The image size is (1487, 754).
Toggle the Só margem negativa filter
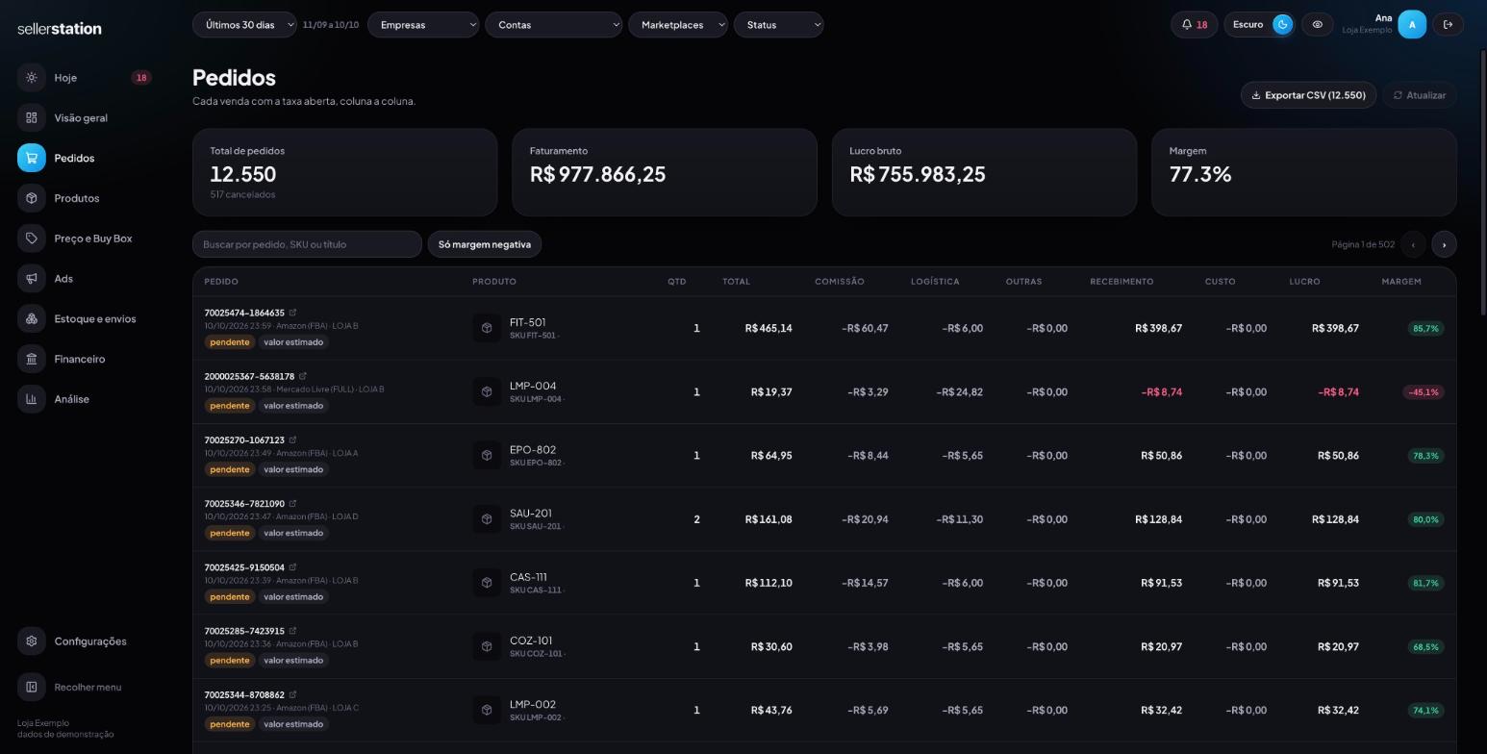pyautogui.click(x=485, y=244)
